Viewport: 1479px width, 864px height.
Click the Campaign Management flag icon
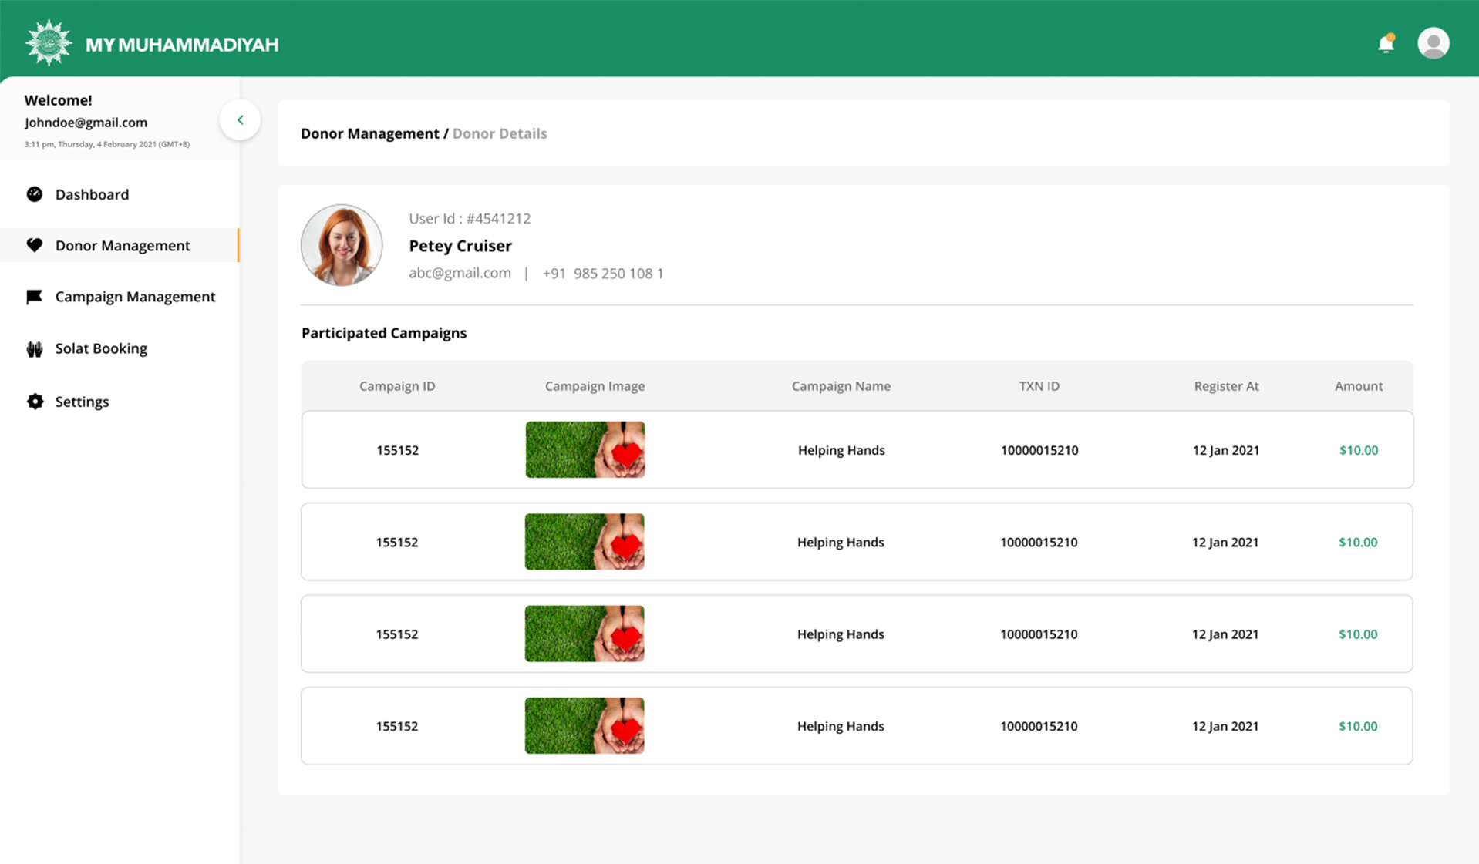(x=35, y=297)
